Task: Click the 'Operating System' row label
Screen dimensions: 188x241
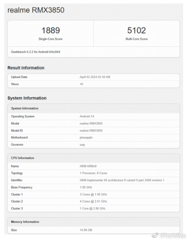Action: pyautogui.click(x=23, y=116)
